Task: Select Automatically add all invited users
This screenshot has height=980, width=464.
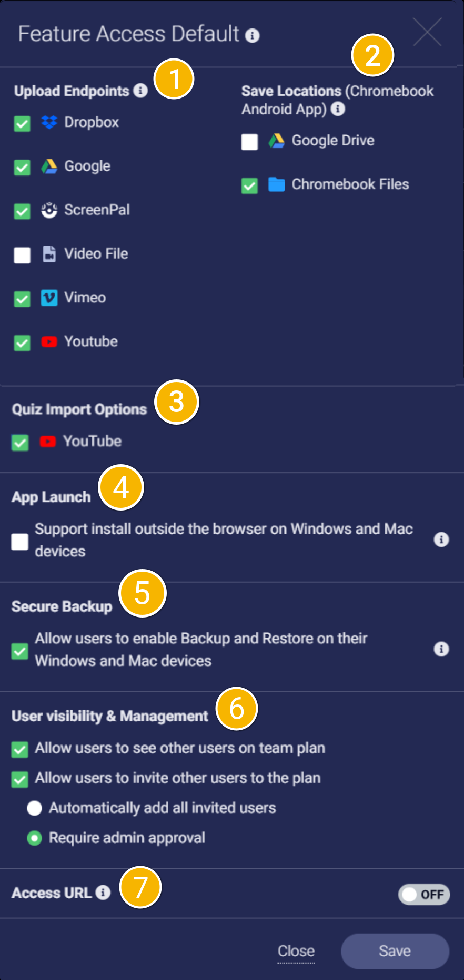Action: (35, 808)
